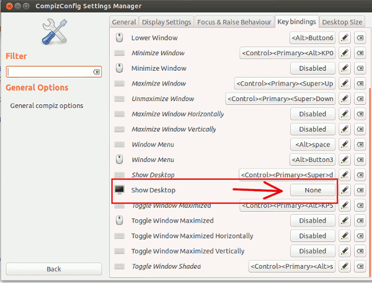Go to Focus & Raise Behaviour tab

[x=234, y=22]
